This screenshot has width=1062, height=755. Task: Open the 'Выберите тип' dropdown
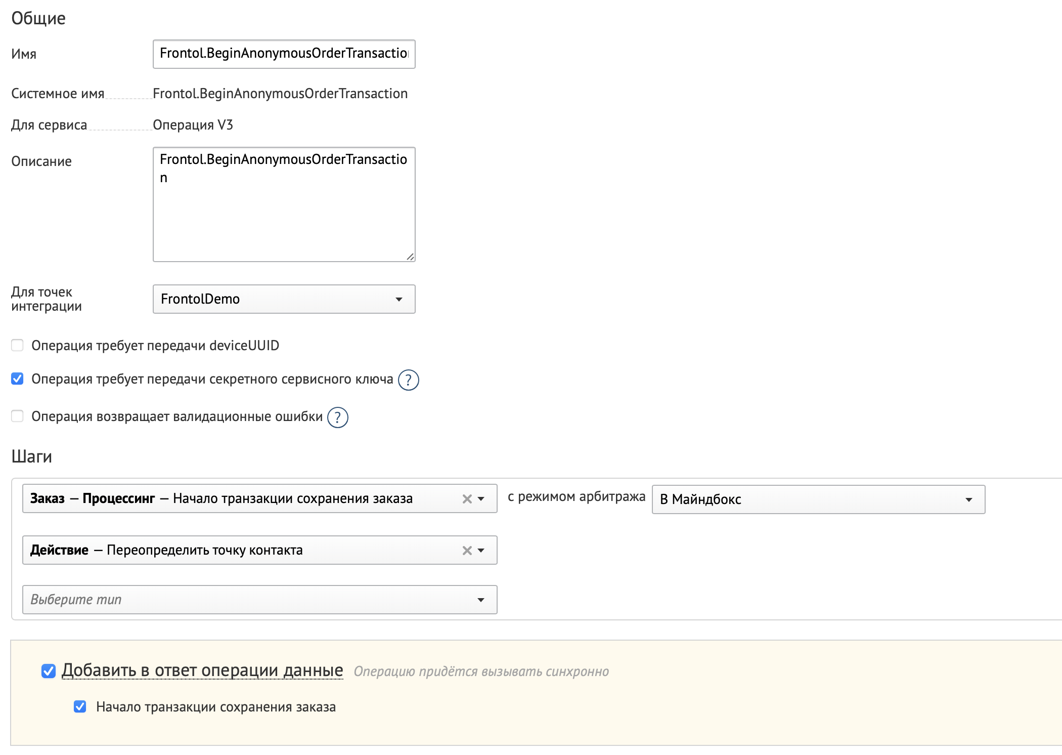click(259, 600)
